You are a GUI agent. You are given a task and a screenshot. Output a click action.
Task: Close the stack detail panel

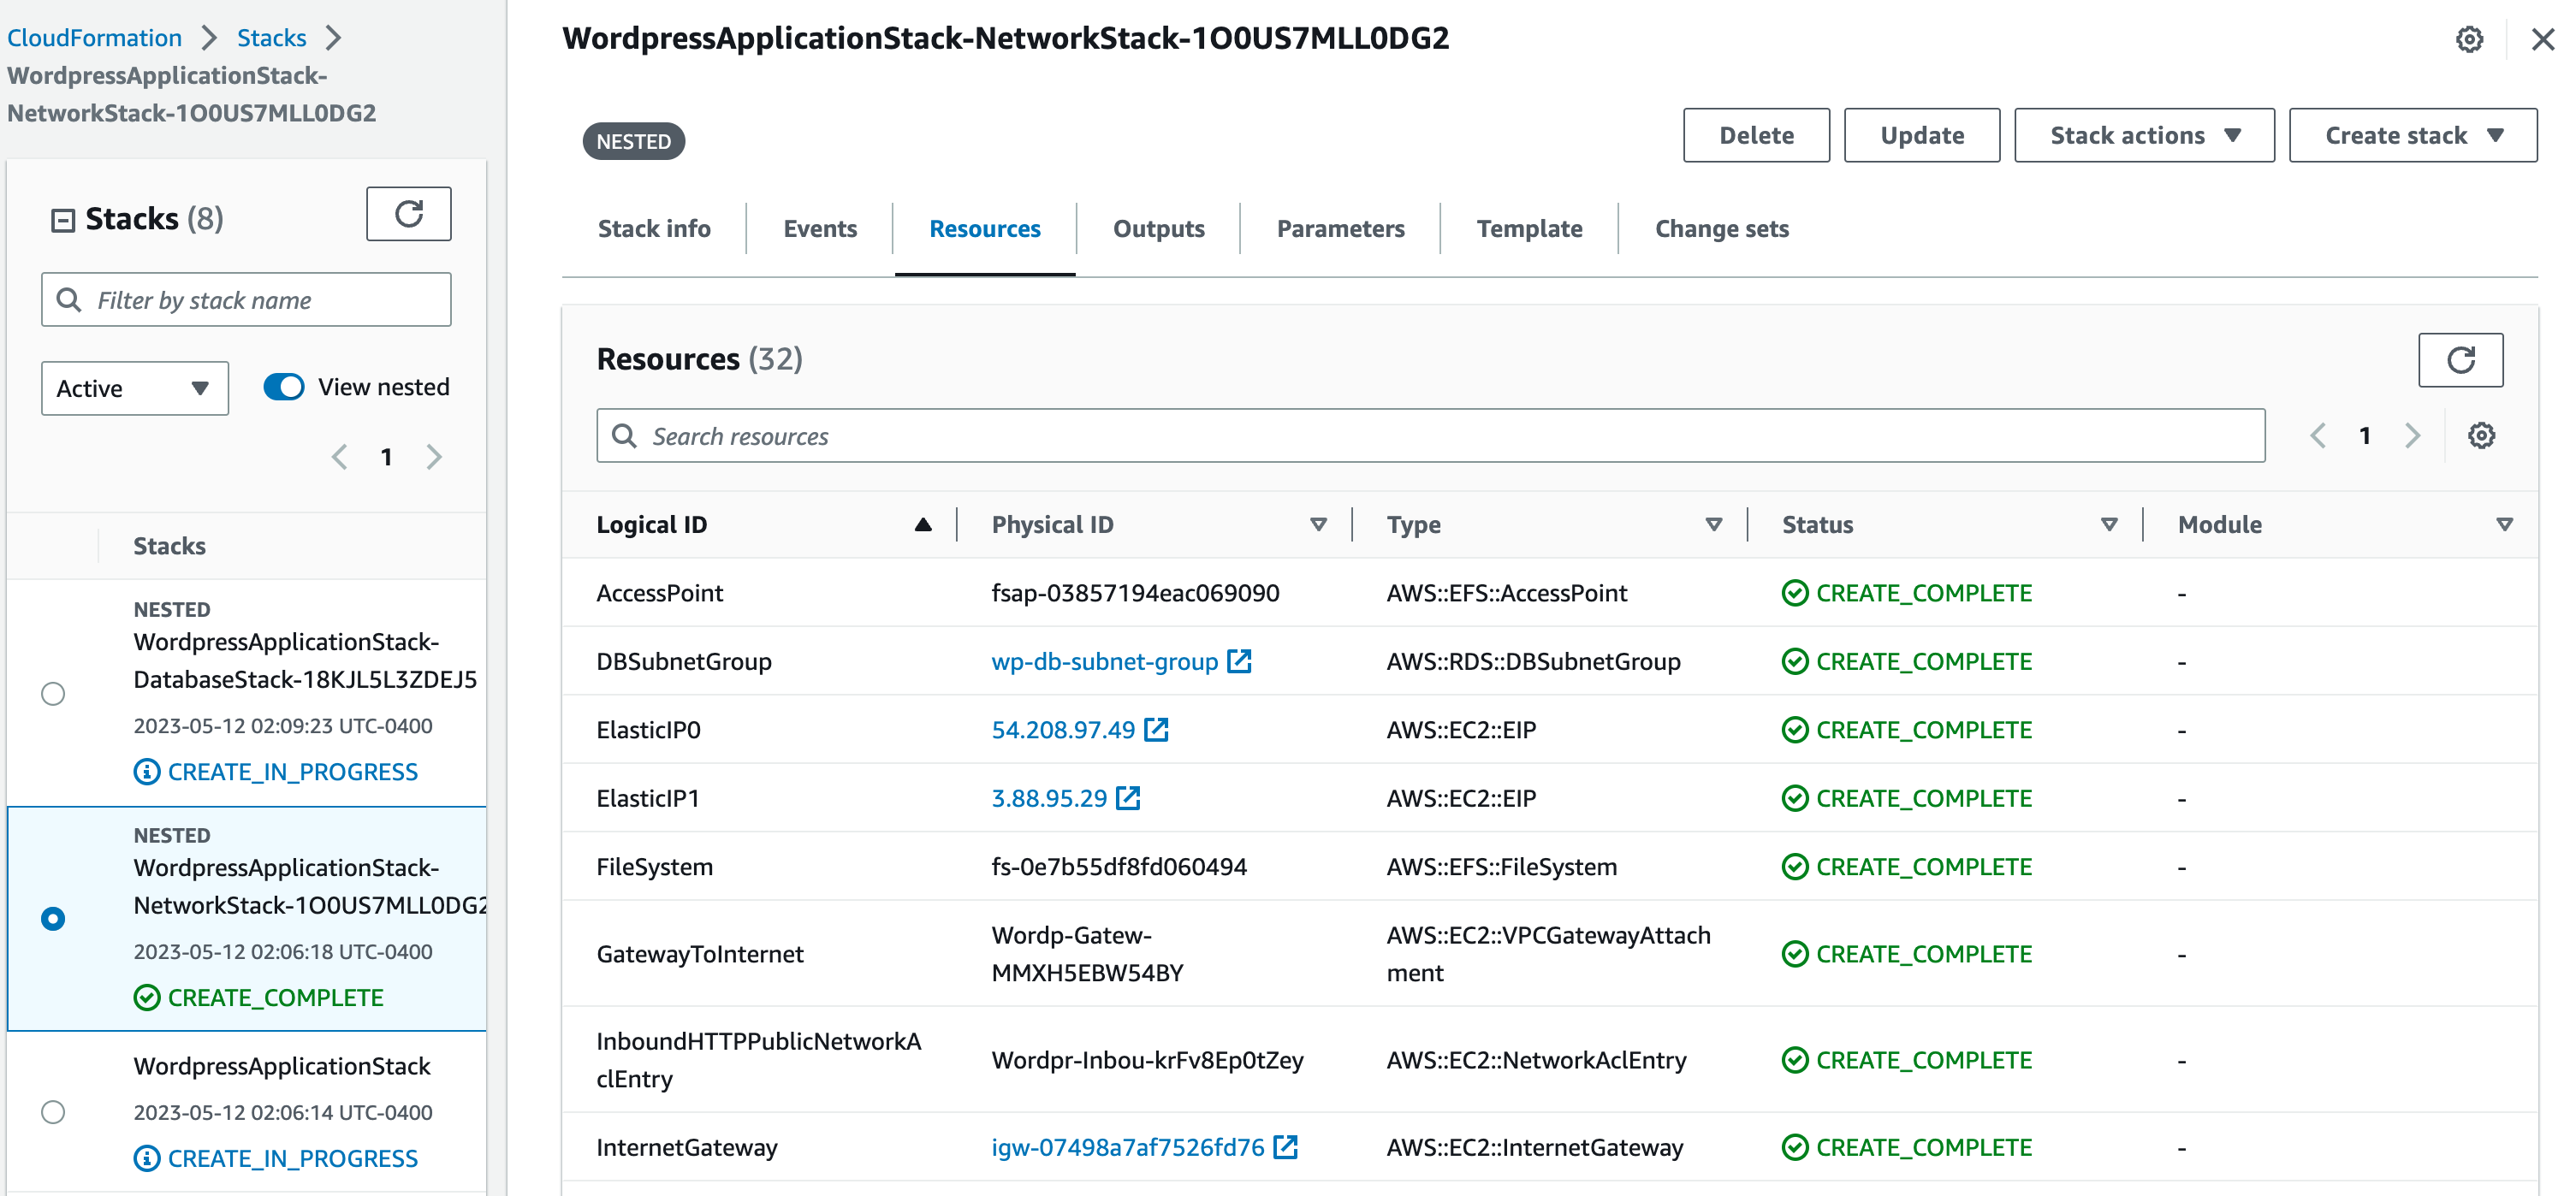pos(2543,40)
